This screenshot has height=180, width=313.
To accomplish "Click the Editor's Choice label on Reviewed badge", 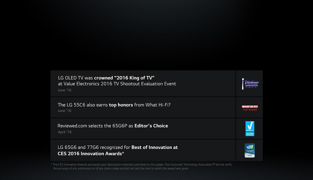I will (x=250, y=134).
